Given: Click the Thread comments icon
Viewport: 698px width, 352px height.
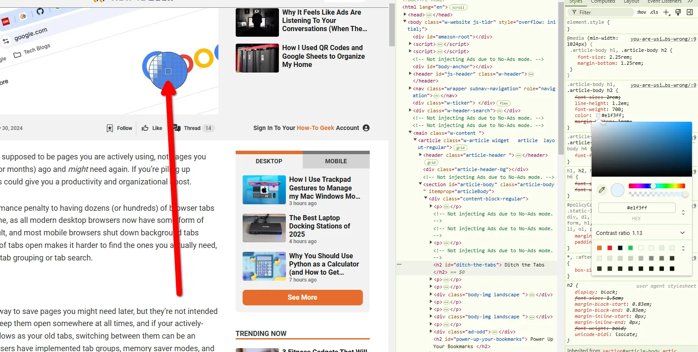Looking at the screenshot, I should (177, 128).
